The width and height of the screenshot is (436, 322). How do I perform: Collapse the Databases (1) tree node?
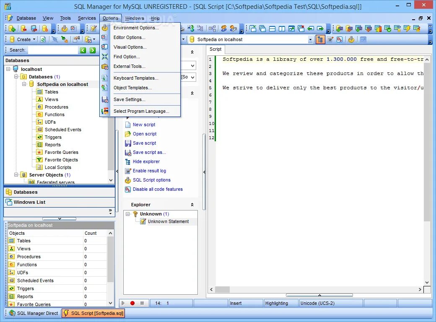click(16, 76)
